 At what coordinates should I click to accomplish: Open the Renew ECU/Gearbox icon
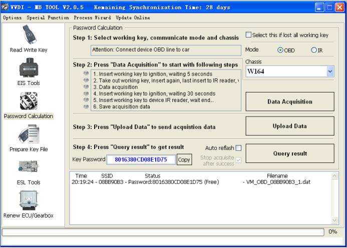click(x=29, y=200)
